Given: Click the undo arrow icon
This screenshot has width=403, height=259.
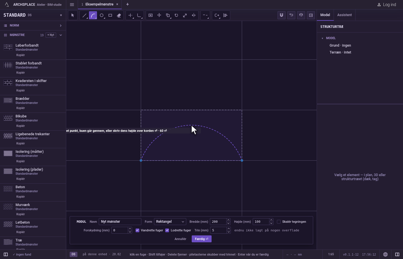Looking at the screenshot, I should coord(291,15).
